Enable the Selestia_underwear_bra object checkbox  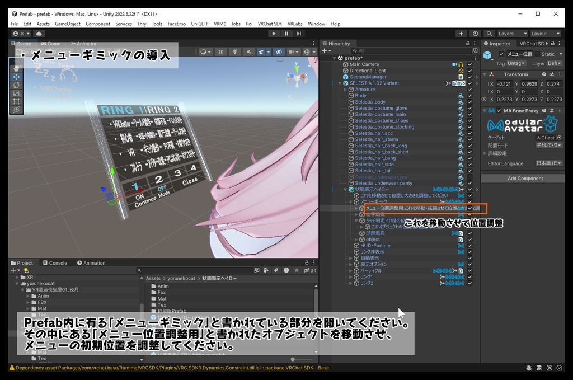pyautogui.click(x=470, y=177)
